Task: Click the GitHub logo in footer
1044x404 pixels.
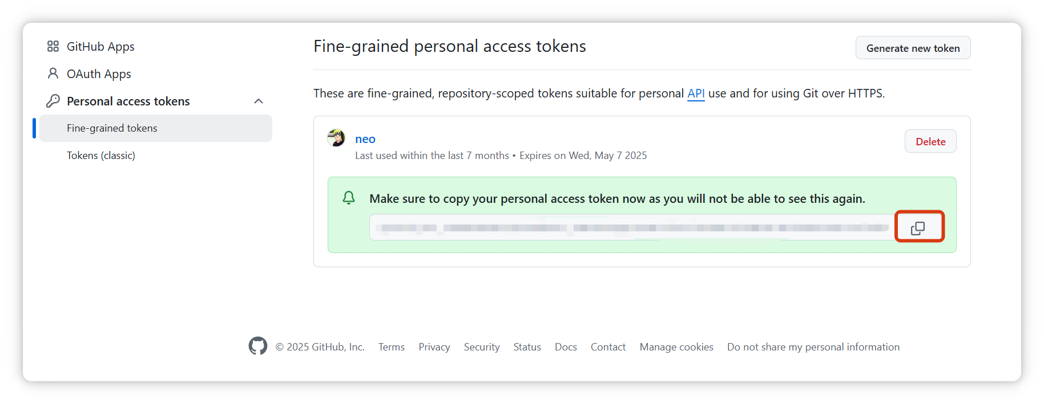Action: 258,346
